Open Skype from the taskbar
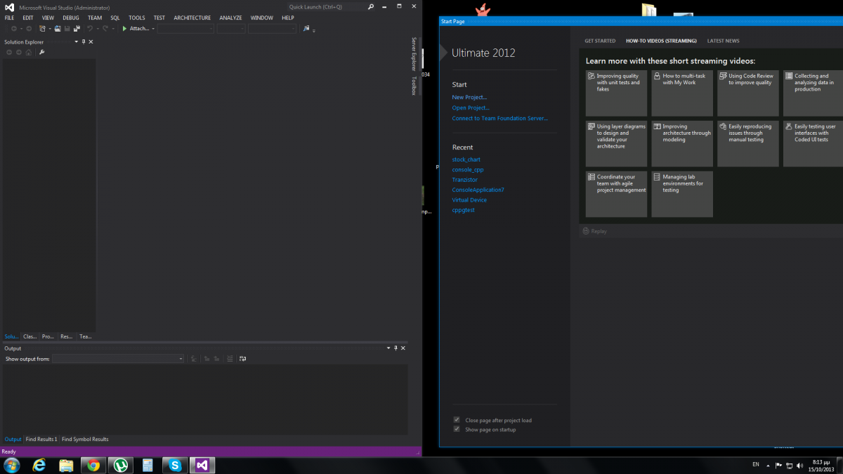This screenshot has width=843, height=474. pyautogui.click(x=174, y=465)
